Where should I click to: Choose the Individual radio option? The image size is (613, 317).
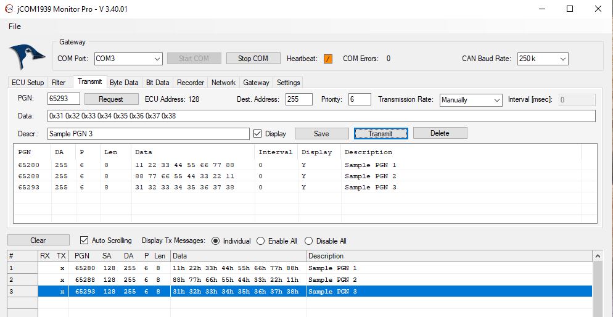coord(216,241)
